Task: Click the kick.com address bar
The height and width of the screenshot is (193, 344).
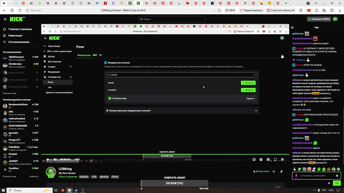Action: click(x=36, y=10)
